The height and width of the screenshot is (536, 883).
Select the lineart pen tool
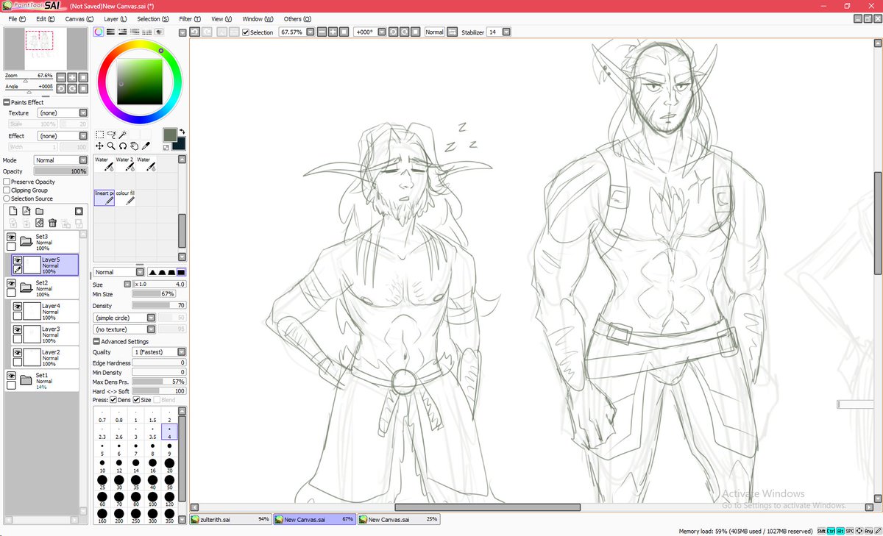(x=104, y=197)
